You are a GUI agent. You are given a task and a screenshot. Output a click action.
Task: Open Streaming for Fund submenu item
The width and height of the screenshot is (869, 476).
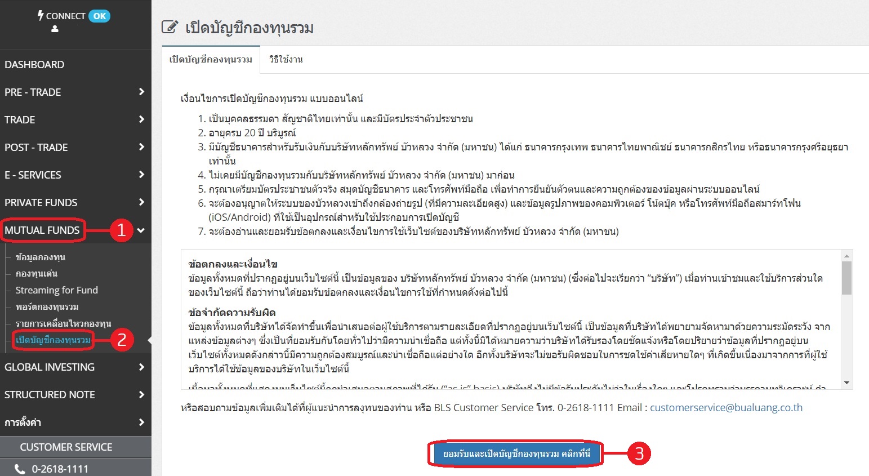(x=57, y=290)
